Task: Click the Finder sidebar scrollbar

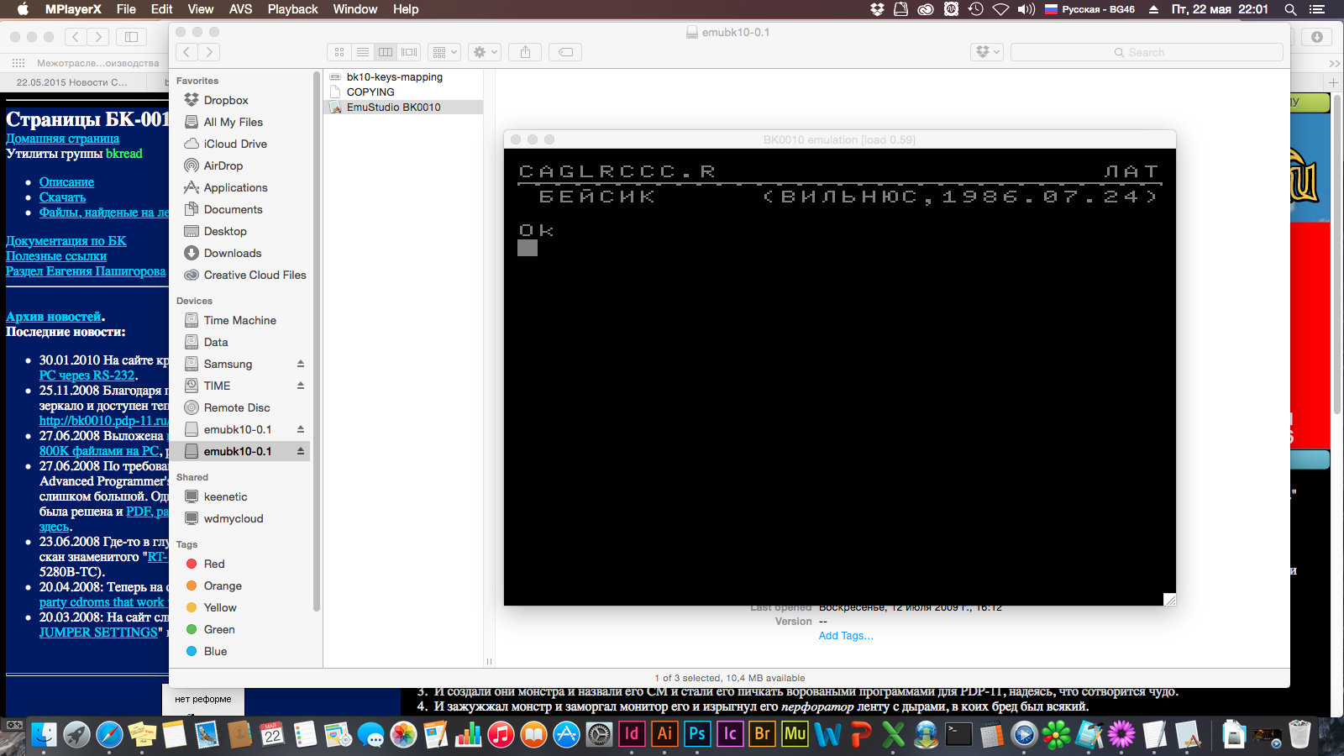Action: [x=317, y=343]
